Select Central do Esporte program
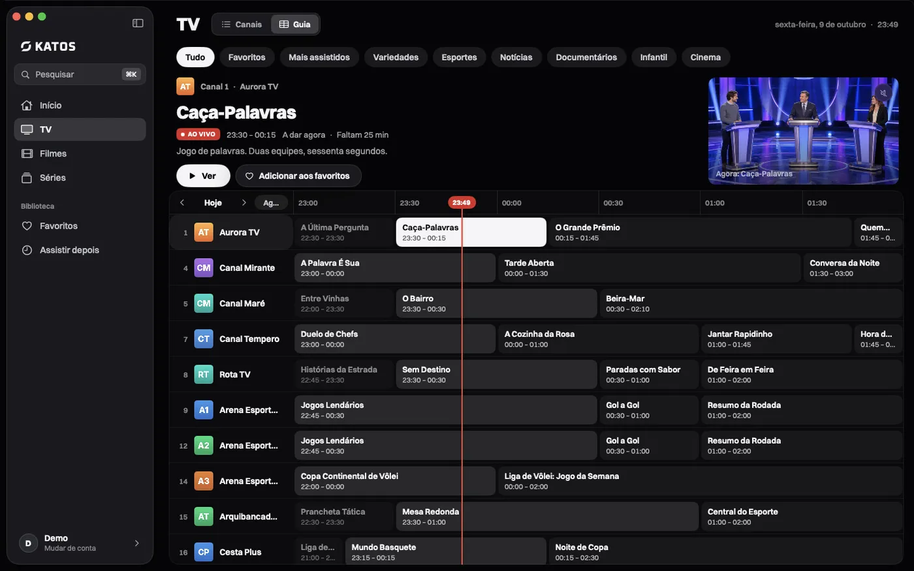 click(802, 517)
